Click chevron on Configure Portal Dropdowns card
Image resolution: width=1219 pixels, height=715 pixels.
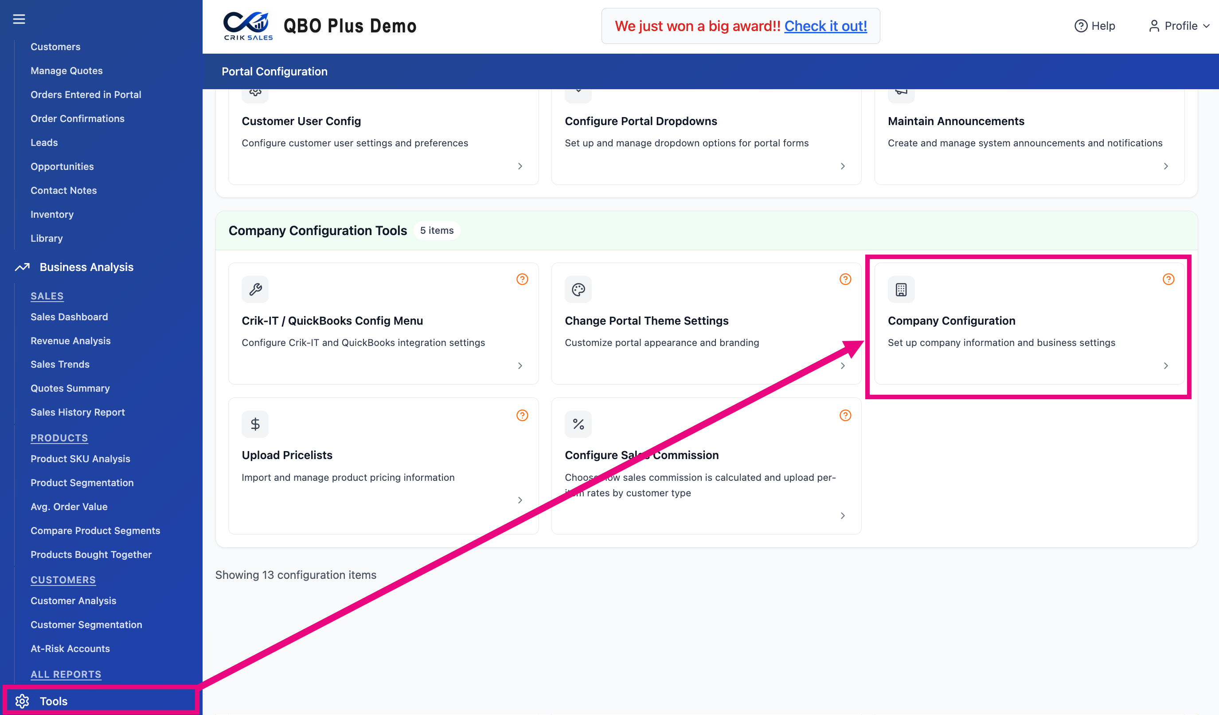coord(843,166)
